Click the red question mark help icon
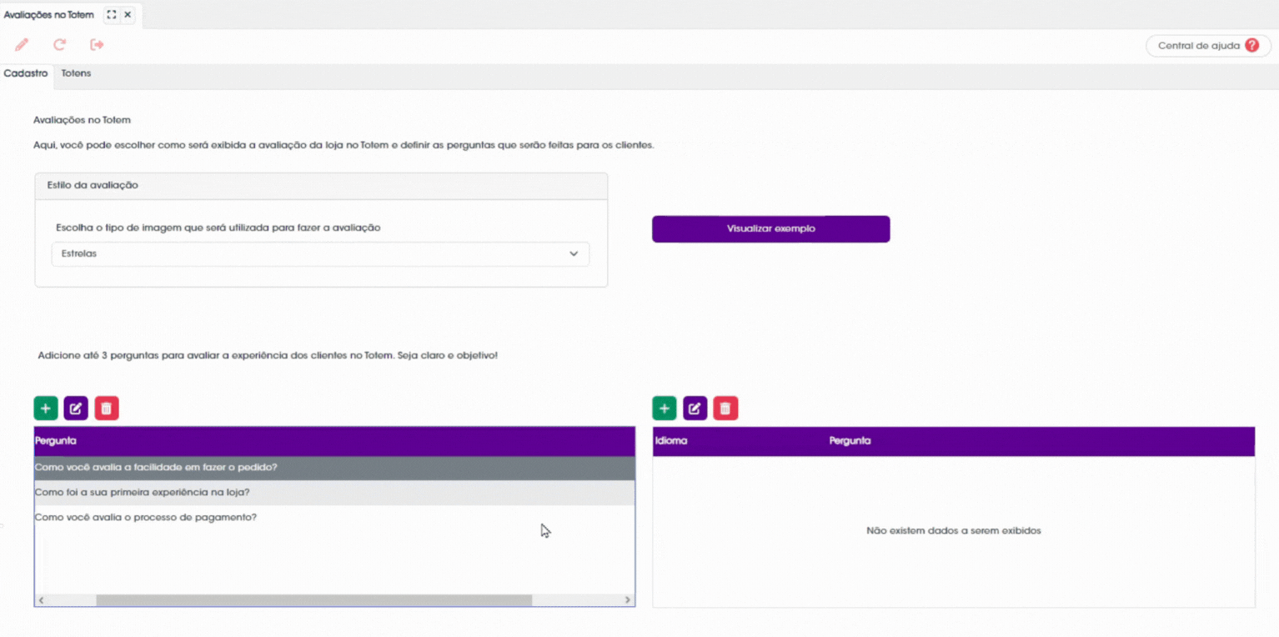Screen dimensions: 1279x637 pyautogui.click(x=1252, y=46)
